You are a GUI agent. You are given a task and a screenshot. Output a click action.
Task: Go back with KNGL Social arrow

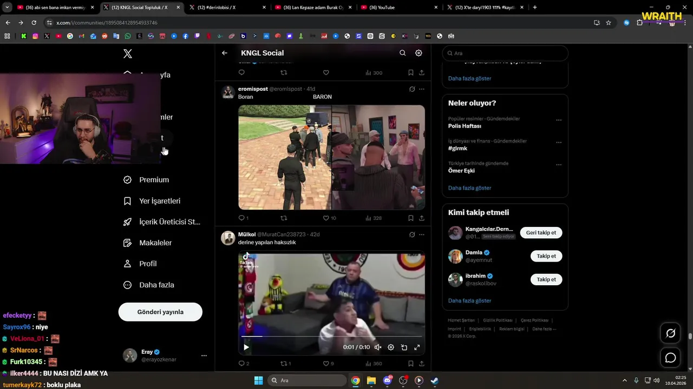[x=225, y=53]
